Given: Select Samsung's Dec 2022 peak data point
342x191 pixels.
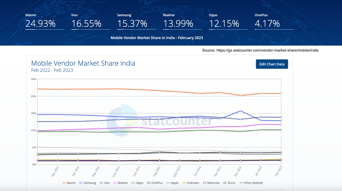Looking at the screenshot, I should point(240,111).
